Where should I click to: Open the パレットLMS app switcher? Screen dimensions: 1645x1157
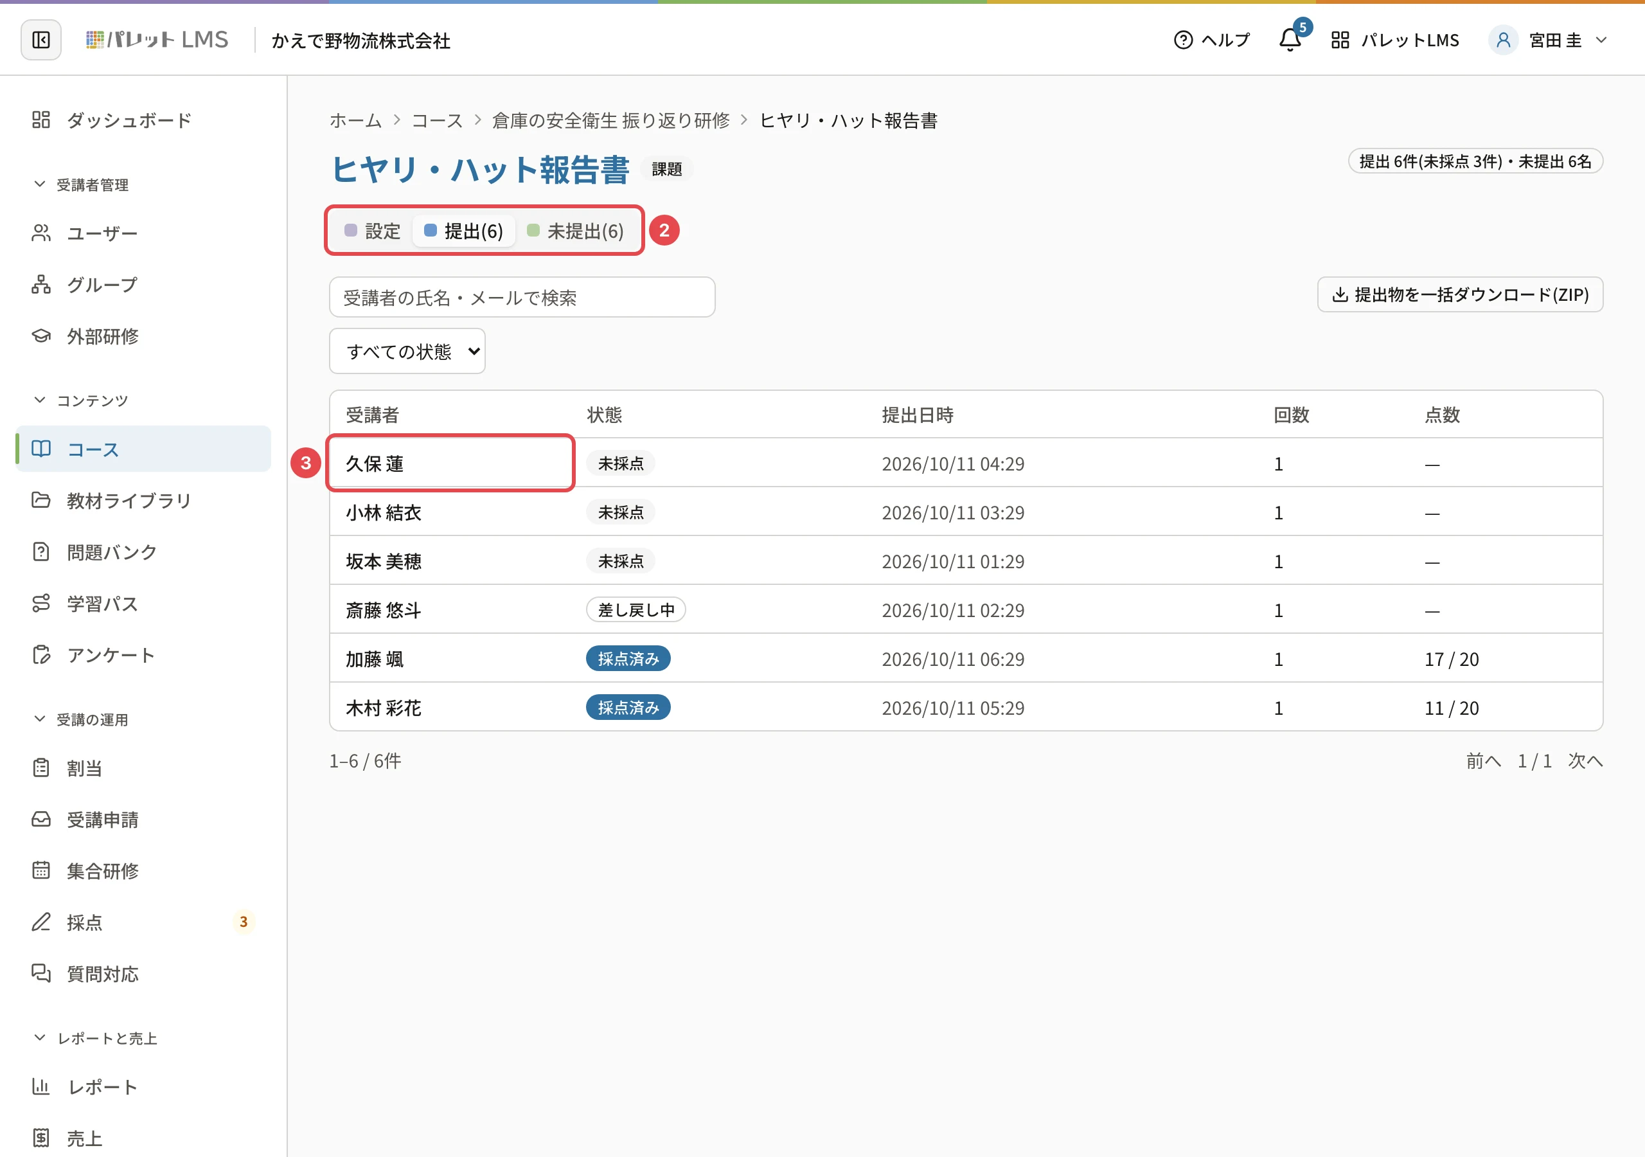coord(1394,40)
